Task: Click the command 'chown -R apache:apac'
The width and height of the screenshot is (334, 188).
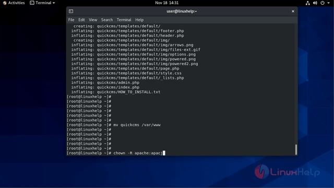Action: [x=138, y=153]
